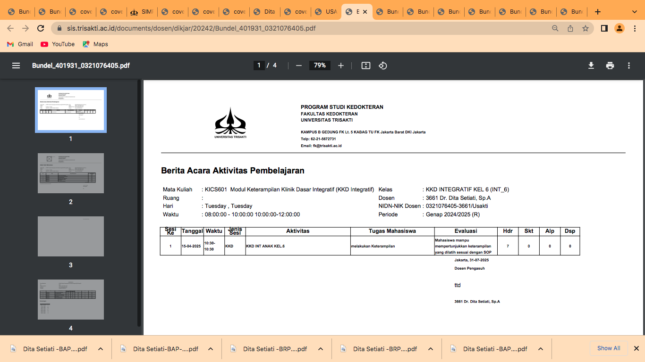
Task: Click the thumbnail sidebar scrollbar
Action: [x=139, y=203]
